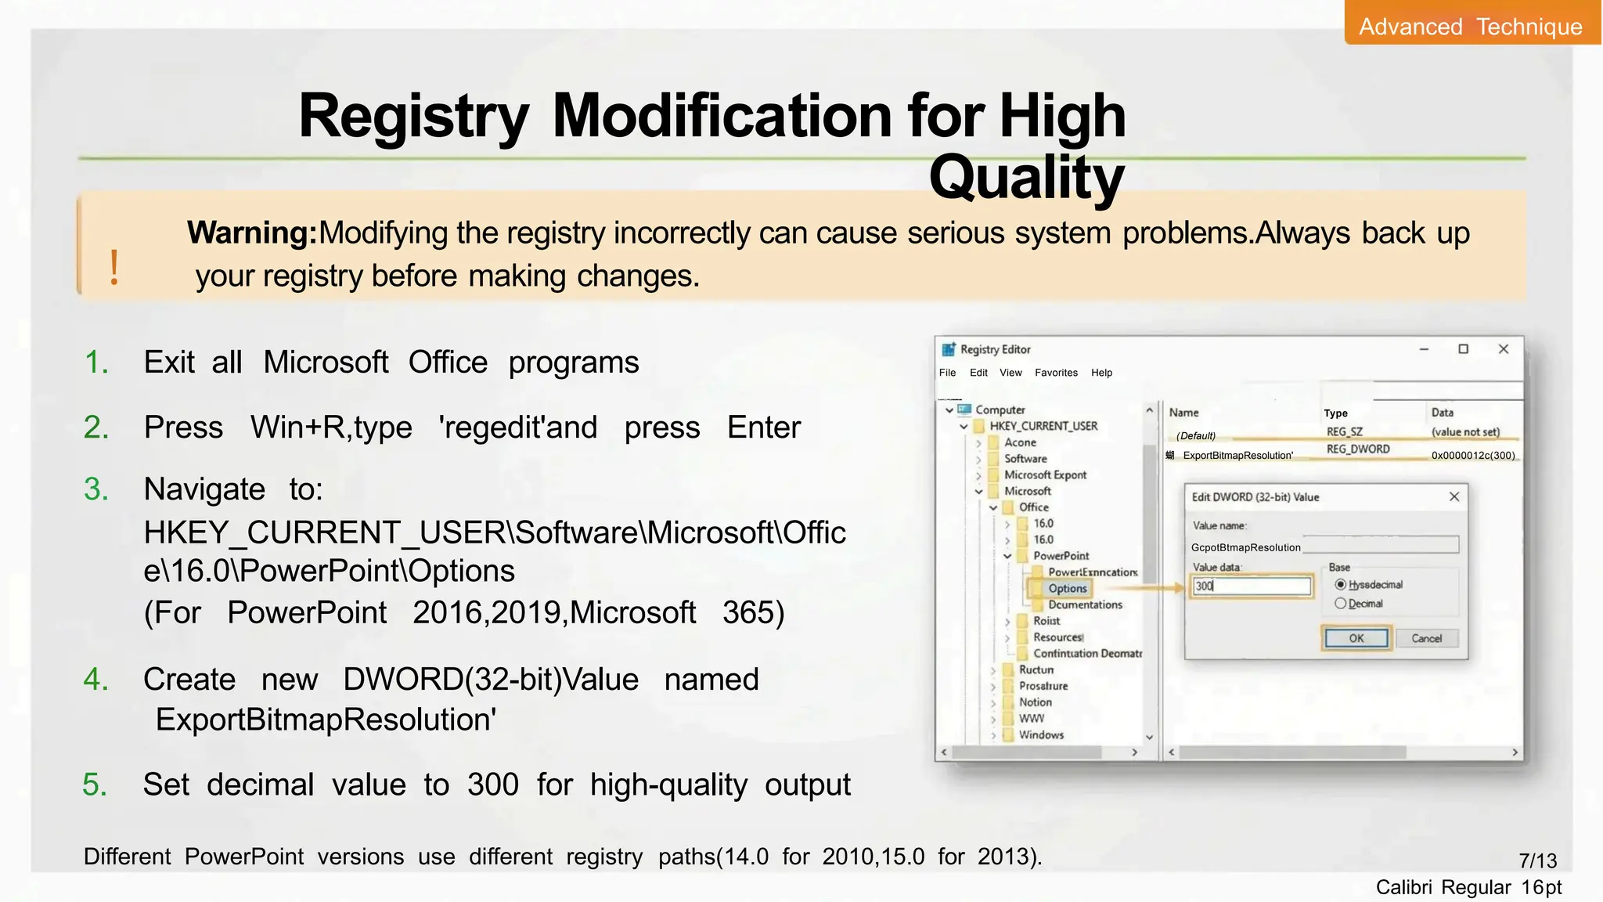Select the Hexadecimal base radio button
This screenshot has height=902, width=1603.
1340,585
